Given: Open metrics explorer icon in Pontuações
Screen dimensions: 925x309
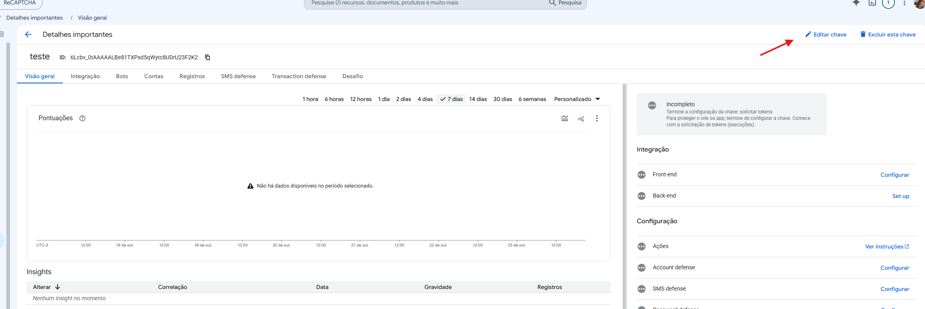Looking at the screenshot, I should (581, 118).
